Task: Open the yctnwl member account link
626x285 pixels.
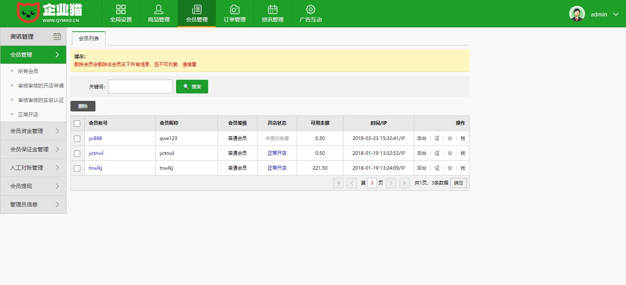Action: (96, 153)
